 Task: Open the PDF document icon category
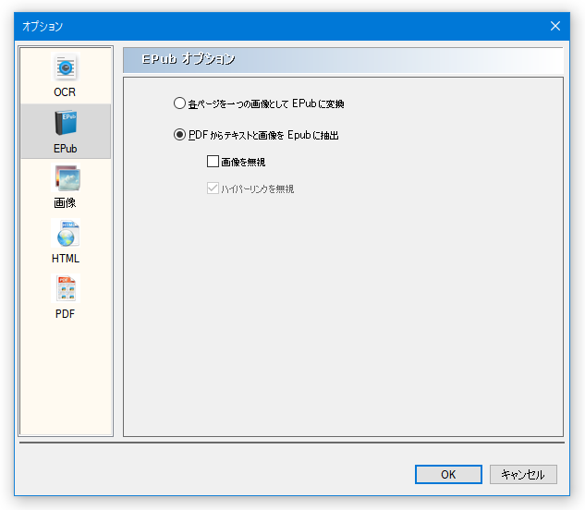66,288
